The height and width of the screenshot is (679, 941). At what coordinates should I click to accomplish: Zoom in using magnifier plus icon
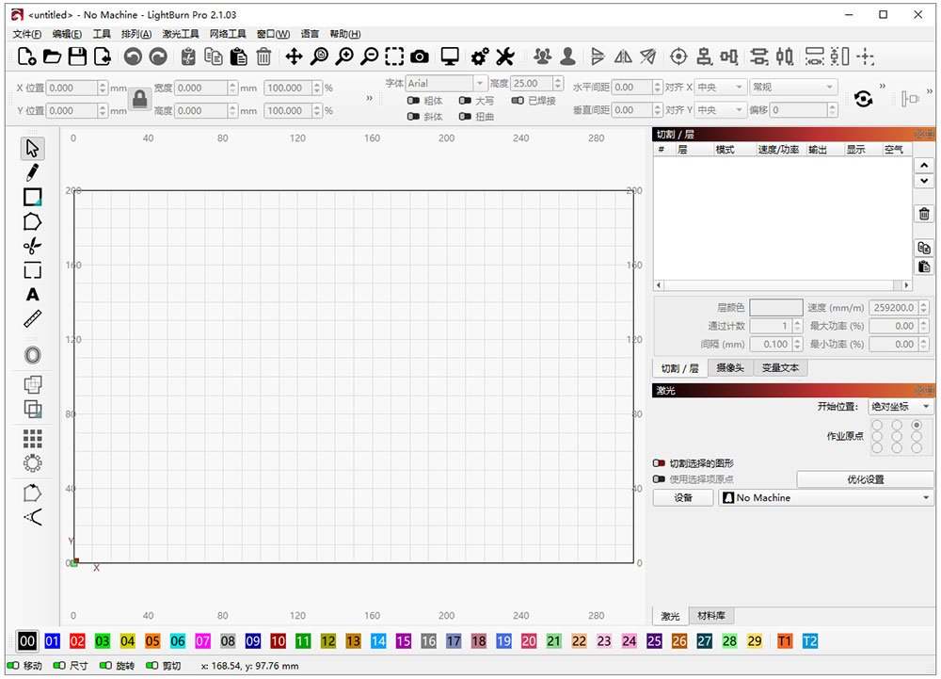click(x=344, y=57)
